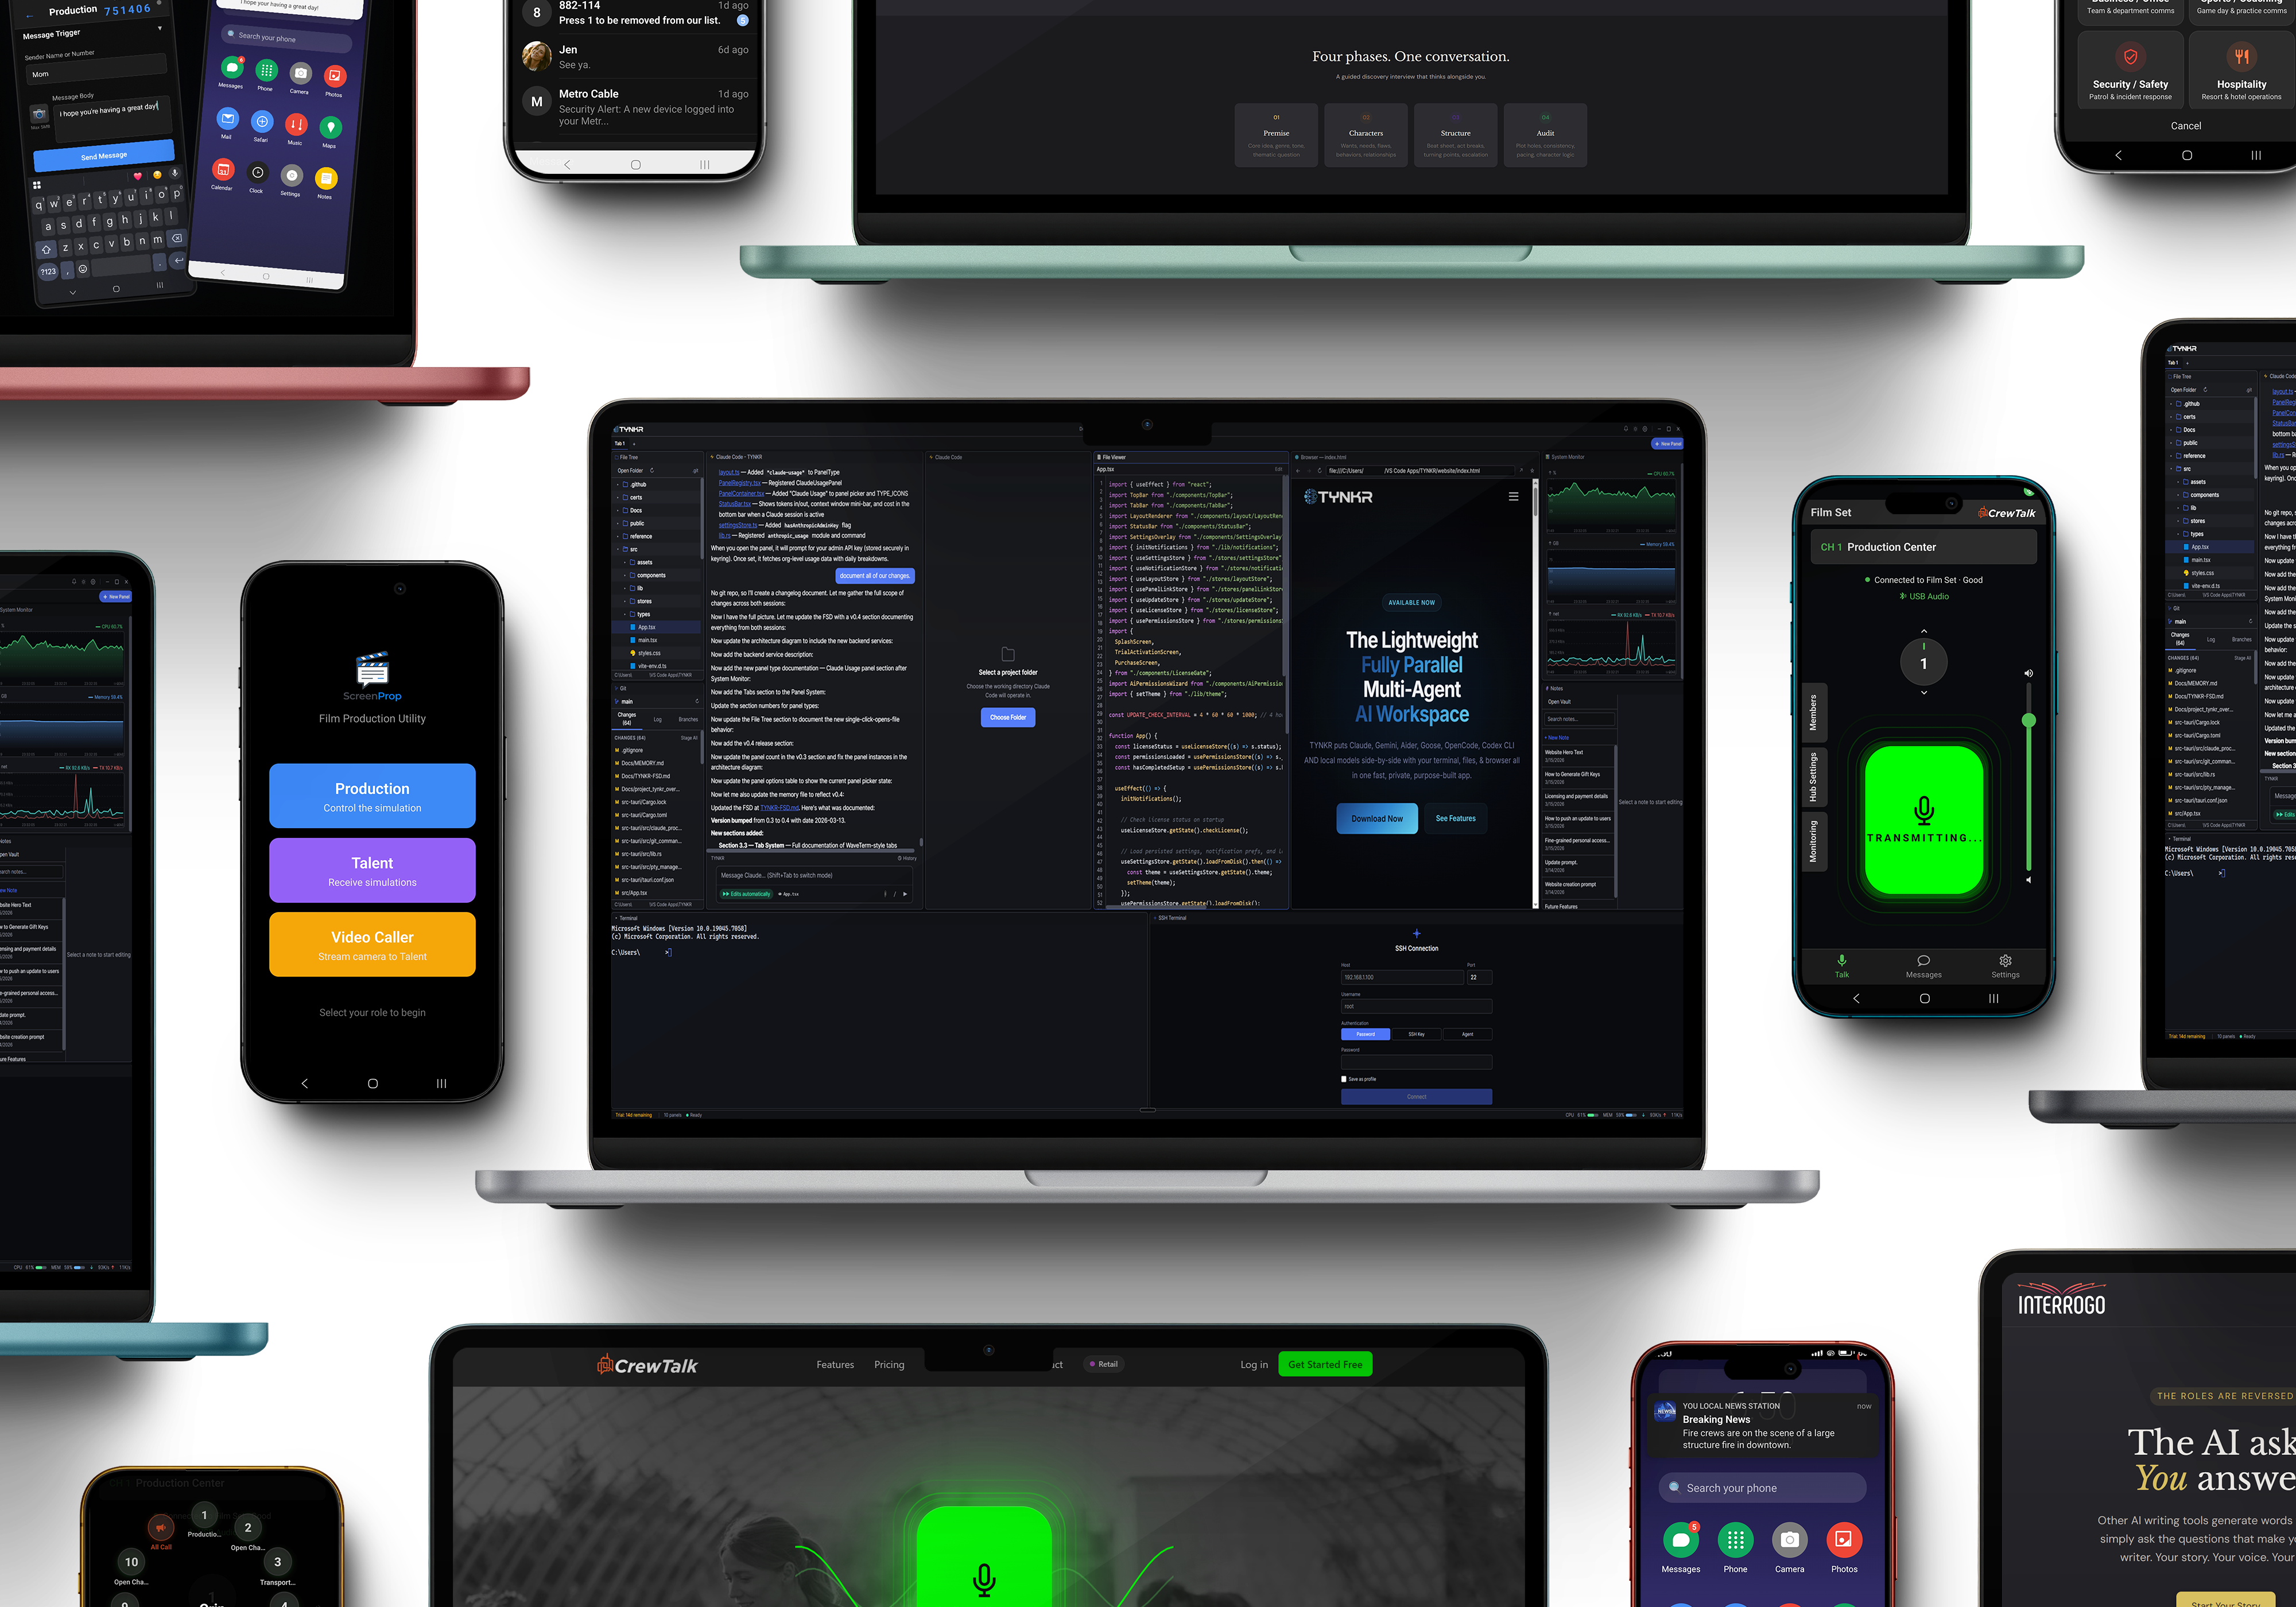
Task: Click channel up chevron above channel 1
Action: (1923, 631)
